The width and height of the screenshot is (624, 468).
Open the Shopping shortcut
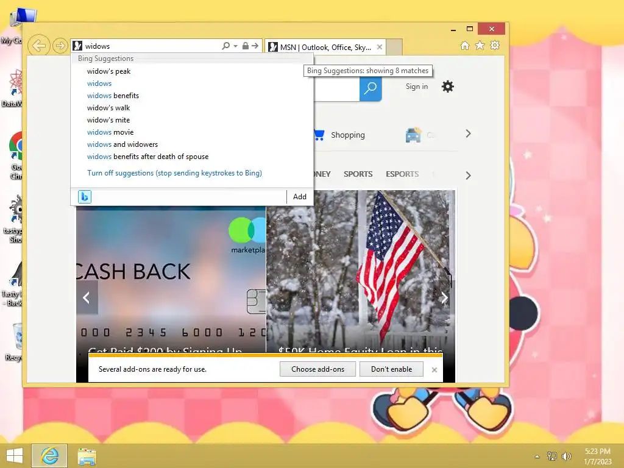339,135
